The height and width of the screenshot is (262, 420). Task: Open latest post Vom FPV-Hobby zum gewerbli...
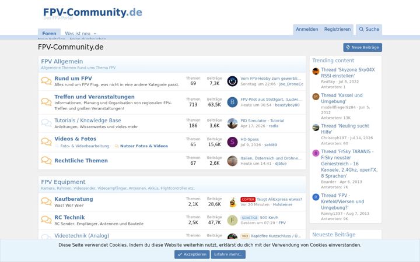pyautogui.click(x=271, y=79)
